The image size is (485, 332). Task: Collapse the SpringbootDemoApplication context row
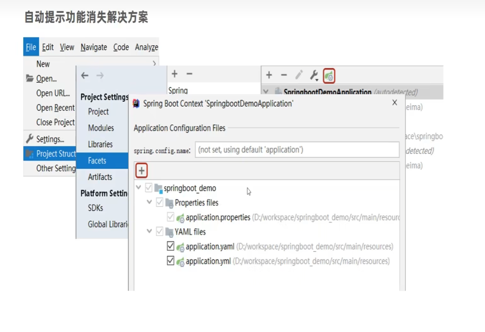pyautogui.click(x=266, y=91)
